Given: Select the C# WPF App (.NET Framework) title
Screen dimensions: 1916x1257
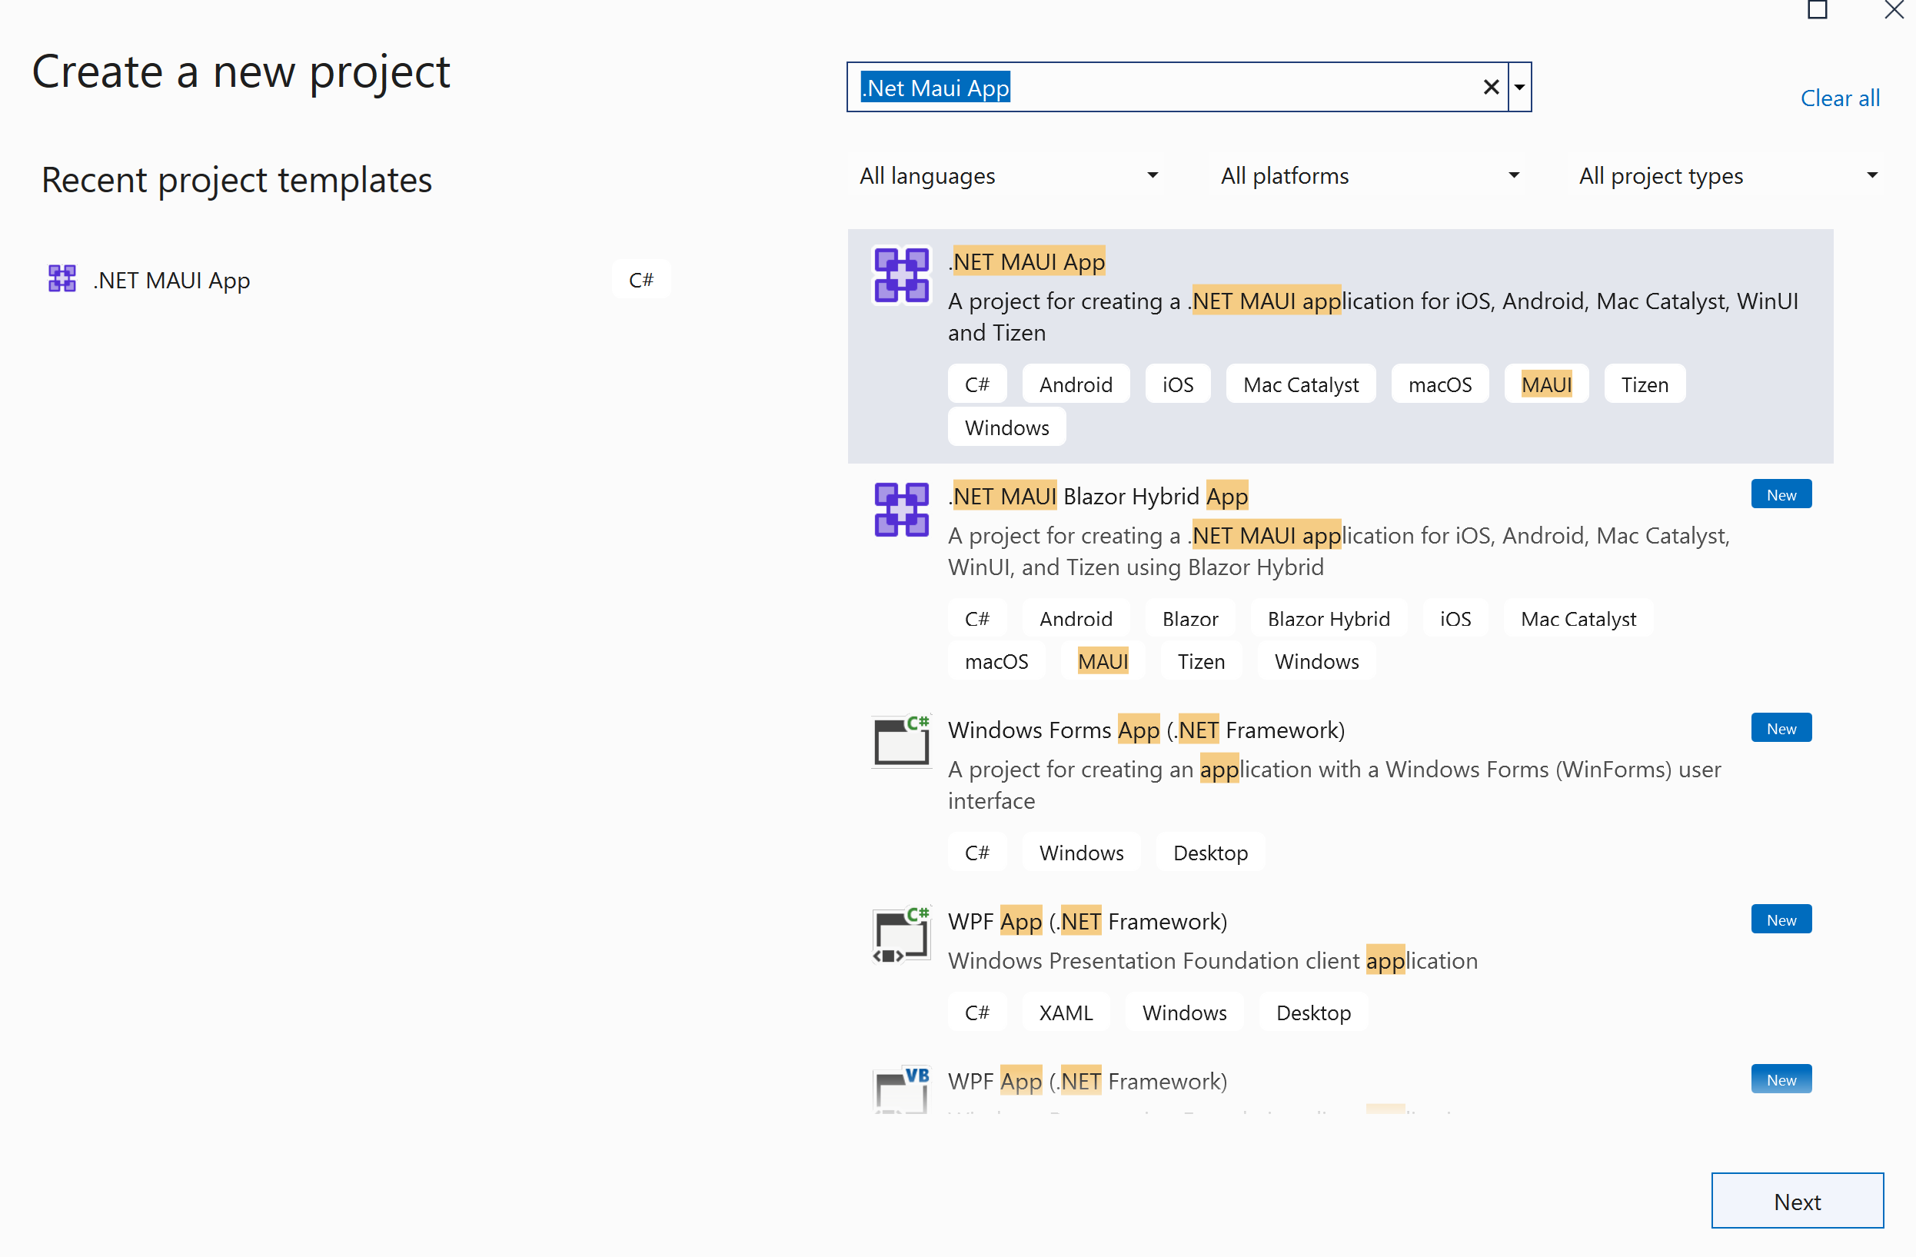Looking at the screenshot, I should tap(1088, 922).
